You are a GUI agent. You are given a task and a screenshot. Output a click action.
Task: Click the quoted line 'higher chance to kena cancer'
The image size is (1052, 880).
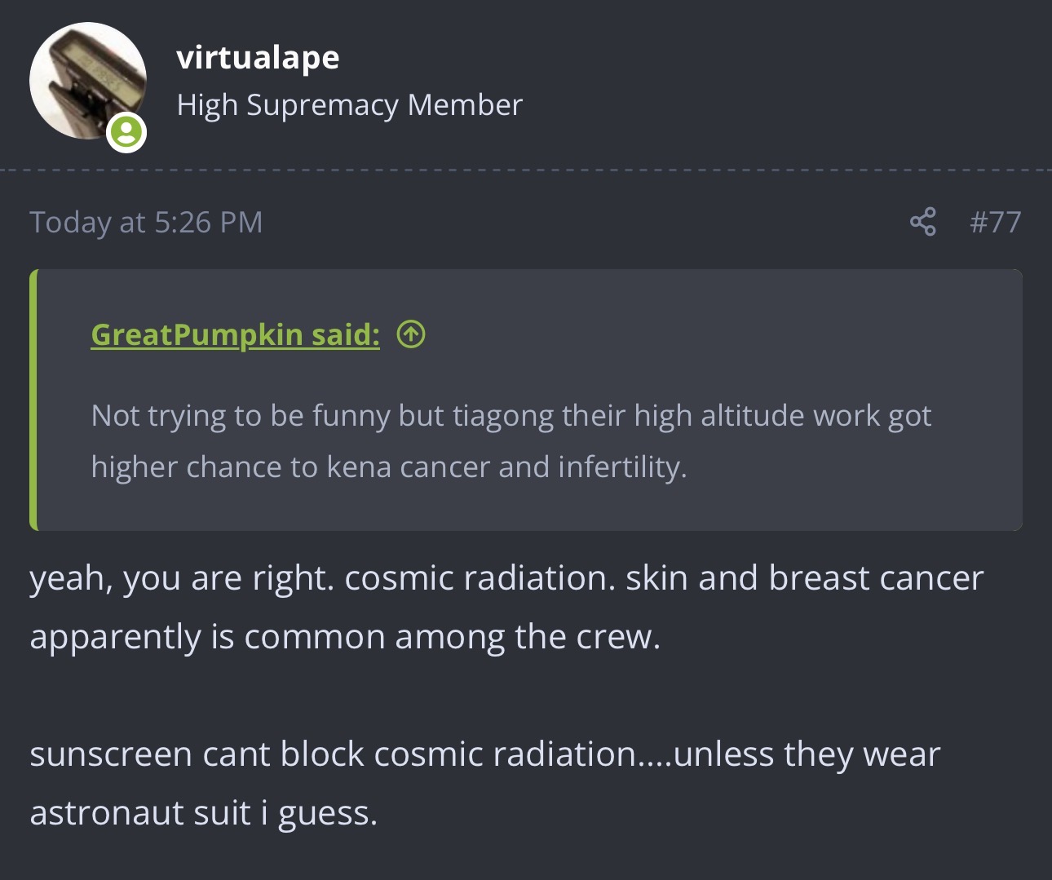(x=389, y=467)
